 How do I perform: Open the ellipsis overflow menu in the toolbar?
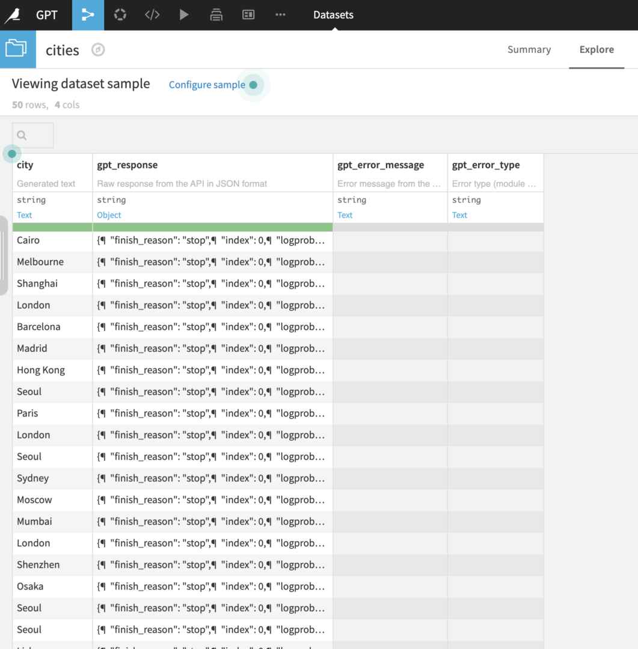coord(280,14)
